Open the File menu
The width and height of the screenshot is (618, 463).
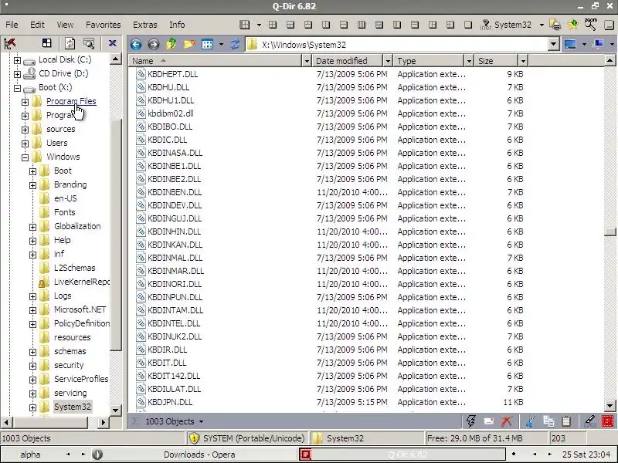[x=12, y=25]
